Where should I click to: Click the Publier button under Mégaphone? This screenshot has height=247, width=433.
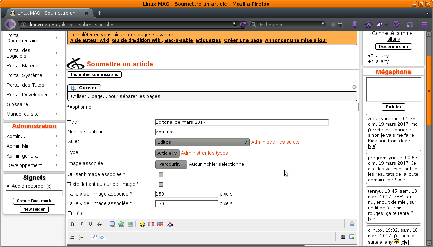pyautogui.click(x=394, y=107)
